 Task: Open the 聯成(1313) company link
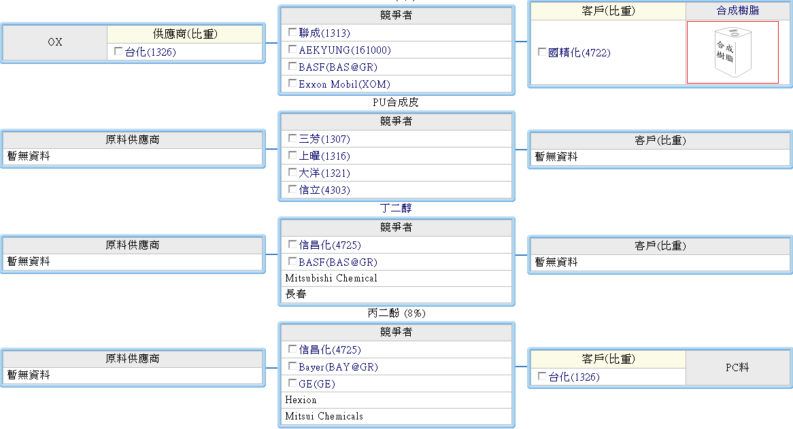coord(324,33)
